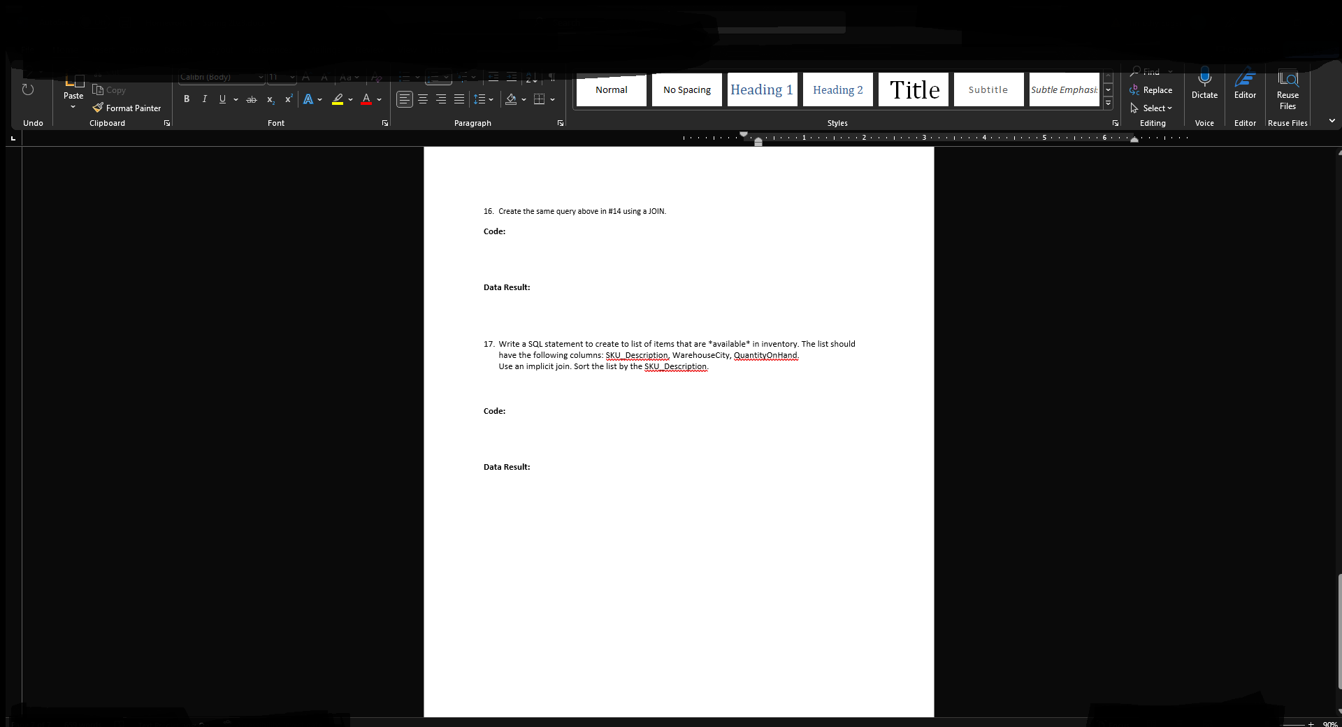Apply the Heading 1 style
Screen dimensions: 1342x727
coord(761,89)
